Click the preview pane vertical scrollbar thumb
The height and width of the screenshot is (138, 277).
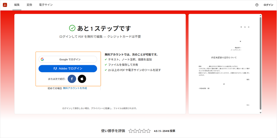[260, 63]
